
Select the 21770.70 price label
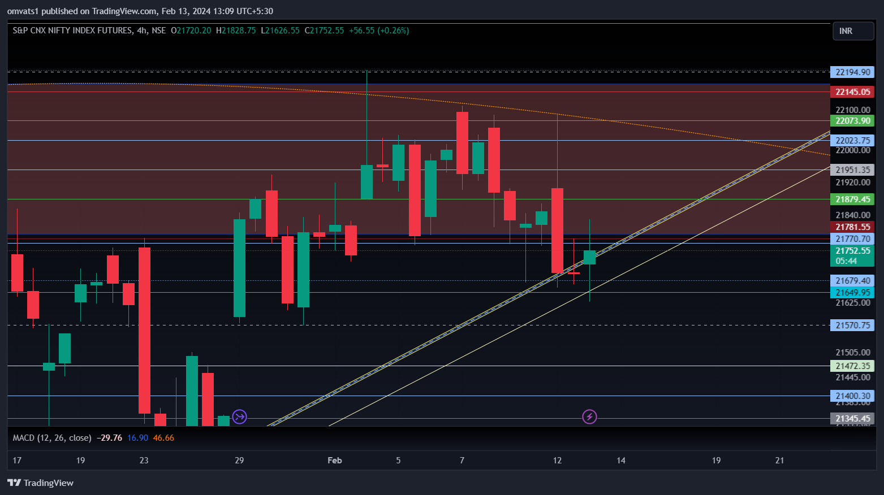coord(852,239)
